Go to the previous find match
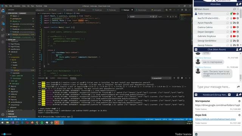The image size is (242, 136). [168, 17]
